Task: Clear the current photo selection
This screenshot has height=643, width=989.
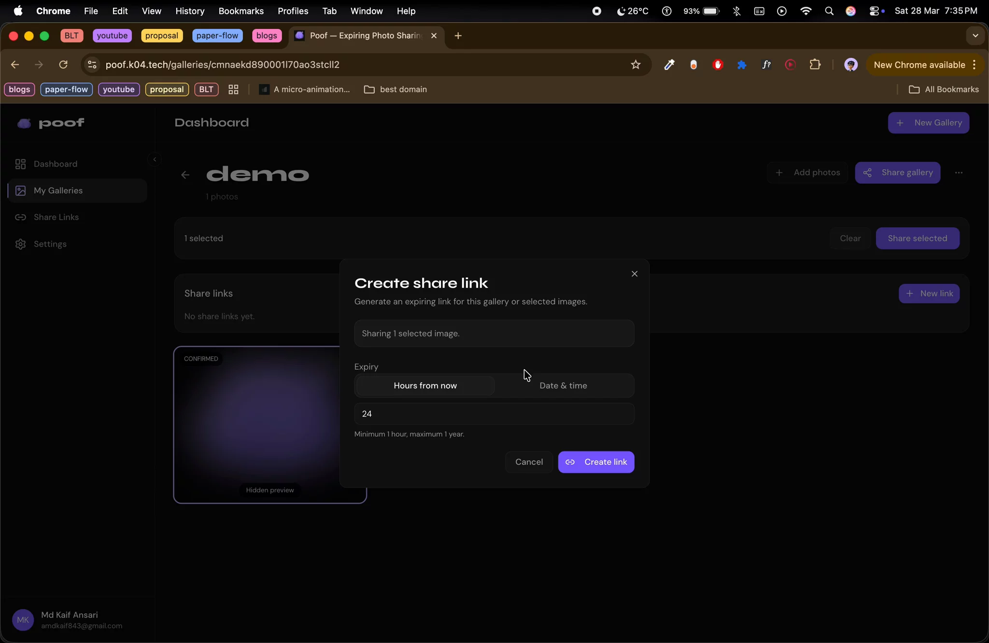Action: coord(850,238)
